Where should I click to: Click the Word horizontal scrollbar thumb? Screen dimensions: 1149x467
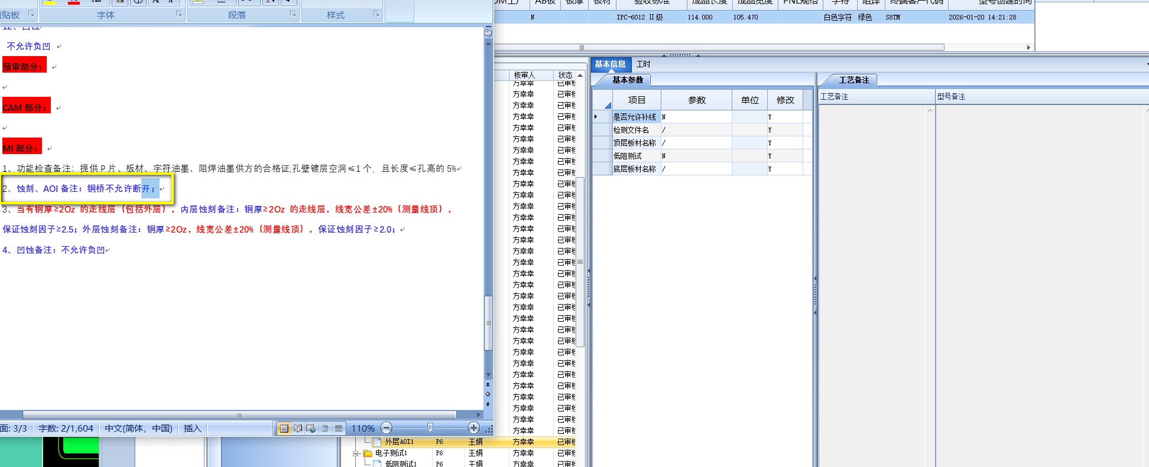[x=239, y=414]
